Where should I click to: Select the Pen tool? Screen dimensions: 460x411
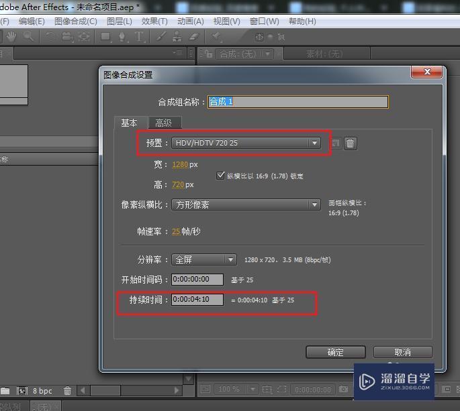(x=122, y=37)
